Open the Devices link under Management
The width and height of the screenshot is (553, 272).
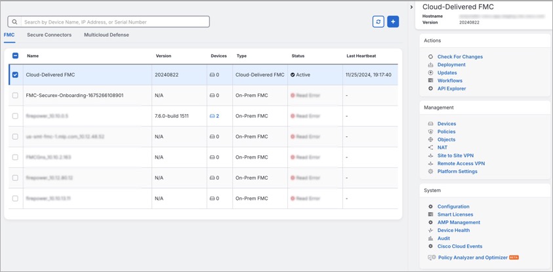point(447,124)
